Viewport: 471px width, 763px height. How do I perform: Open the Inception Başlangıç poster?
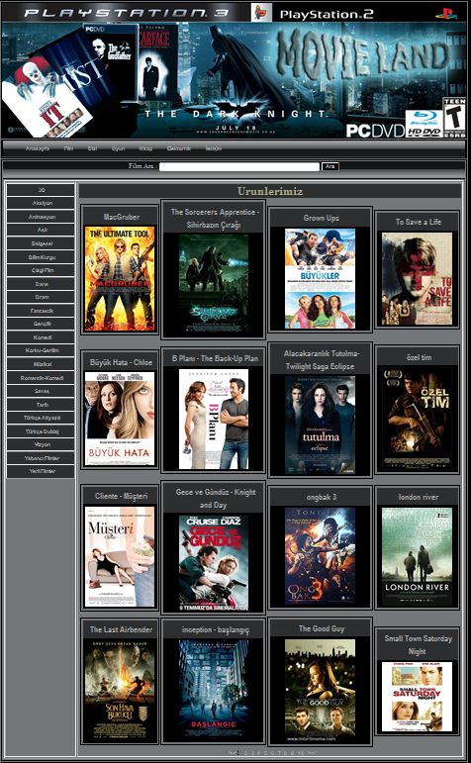(214, 689)
